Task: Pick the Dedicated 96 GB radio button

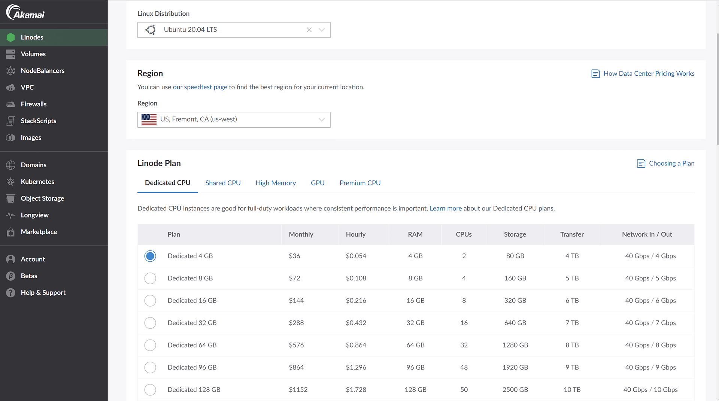Action: [150, 367]
